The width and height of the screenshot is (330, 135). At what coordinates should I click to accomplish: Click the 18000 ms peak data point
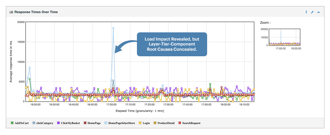pyautogui.click(x=113, y=28)
